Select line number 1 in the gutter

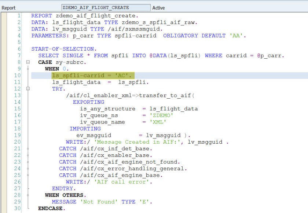[x=19, y=15]
